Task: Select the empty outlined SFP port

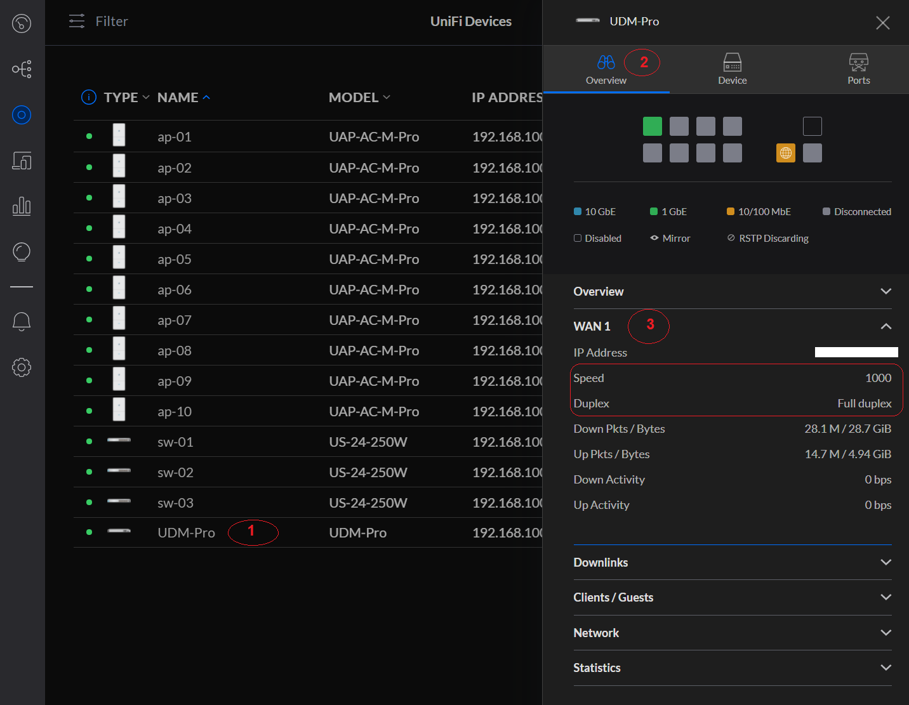Action: coord(813,126)
